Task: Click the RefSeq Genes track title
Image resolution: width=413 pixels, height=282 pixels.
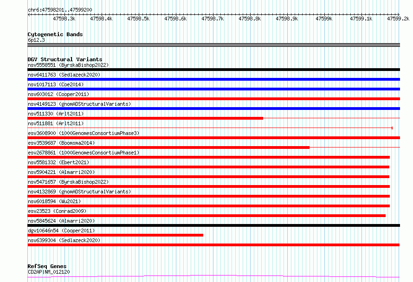Action: tap(47, 266)
